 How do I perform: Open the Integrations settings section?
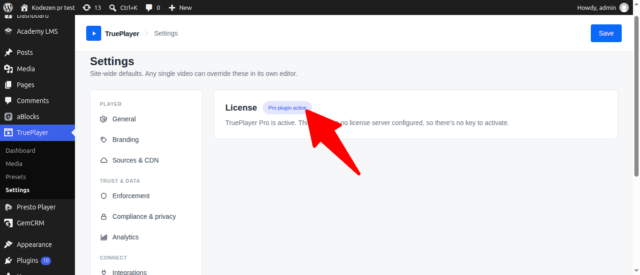[146, 271]
